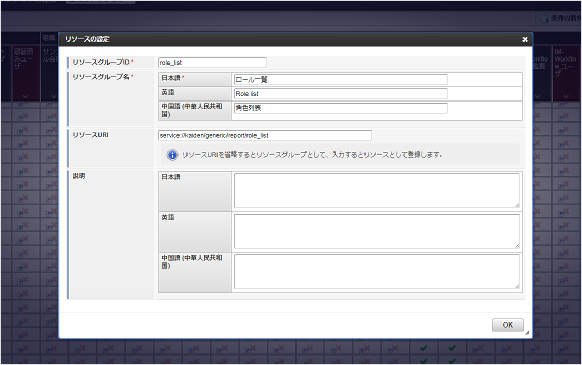Grab the 説明 中国語 textarea resize grip
The height and width of the screenshot is (365, 582).
[517, 286]
